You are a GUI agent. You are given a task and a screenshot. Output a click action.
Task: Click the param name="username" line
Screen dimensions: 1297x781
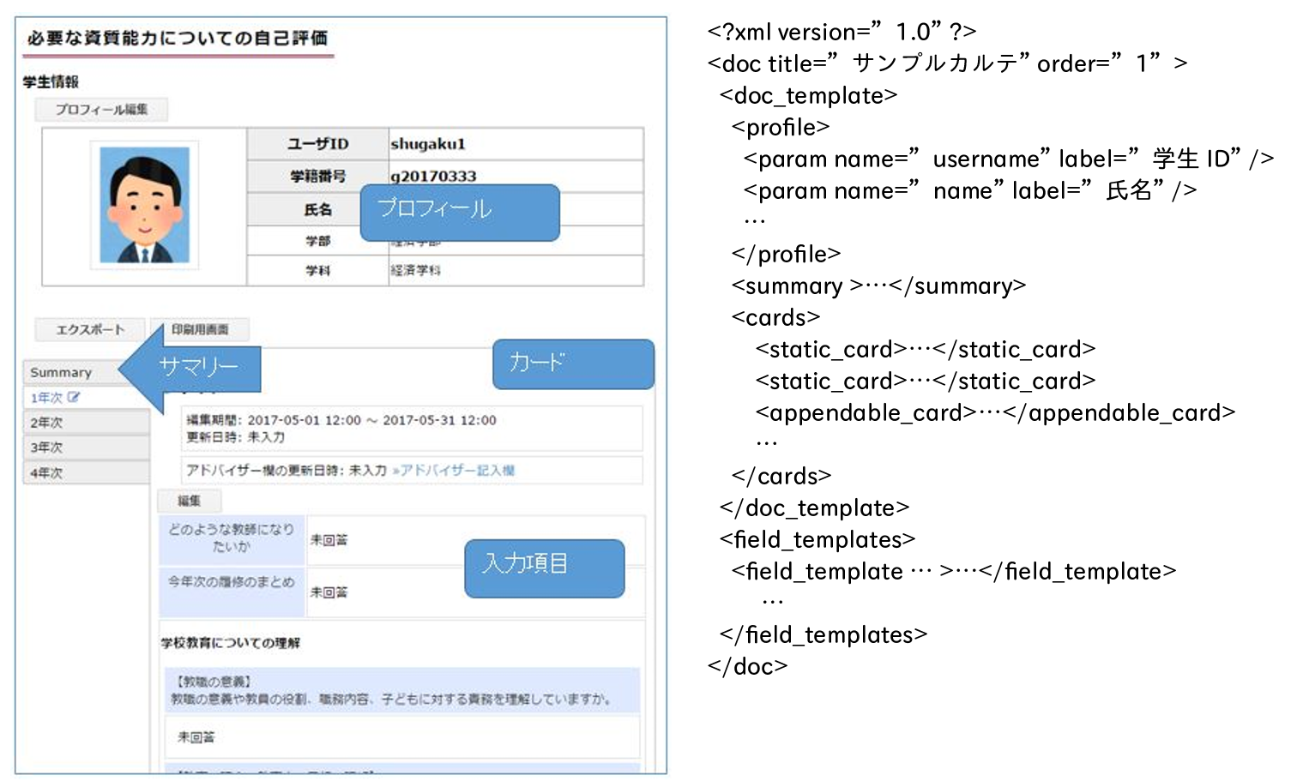tap(1009, 159)
